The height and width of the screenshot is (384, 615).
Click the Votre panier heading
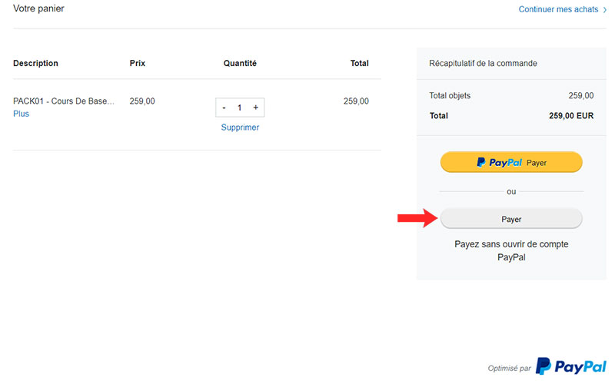click(x=38, y=8)
